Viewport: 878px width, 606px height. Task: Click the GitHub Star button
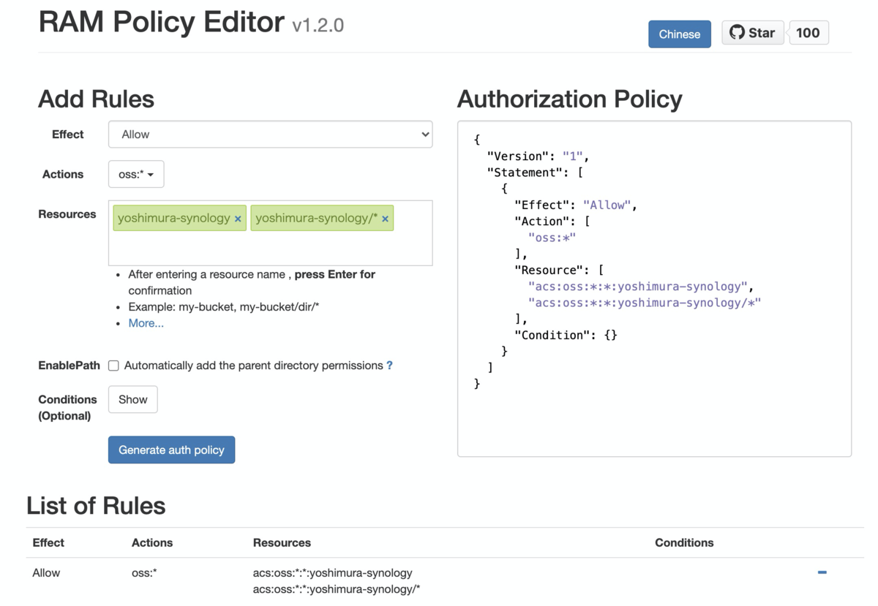(x=752, y=33)
